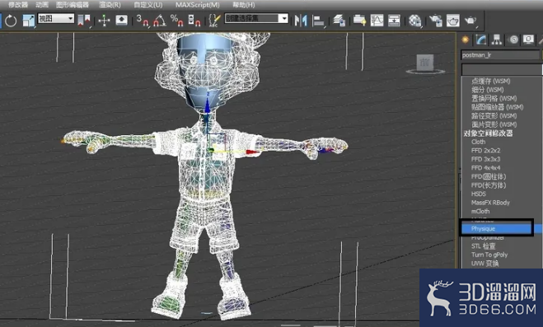Open Edit Named Selection Sets

coord(214,21)
